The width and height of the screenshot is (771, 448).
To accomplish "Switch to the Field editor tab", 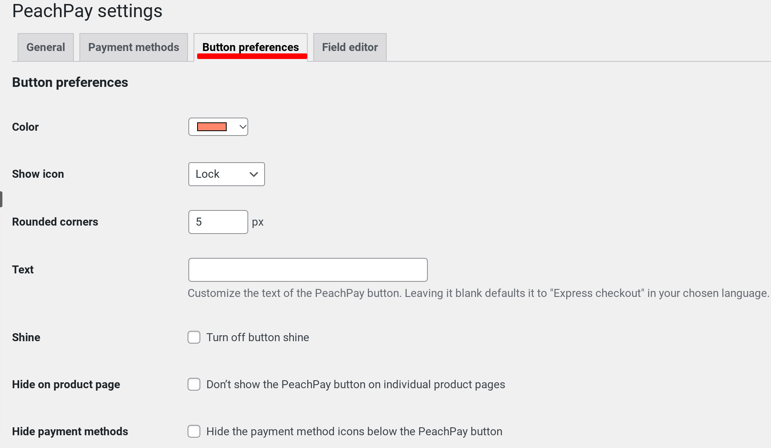I will click(350, 47).
